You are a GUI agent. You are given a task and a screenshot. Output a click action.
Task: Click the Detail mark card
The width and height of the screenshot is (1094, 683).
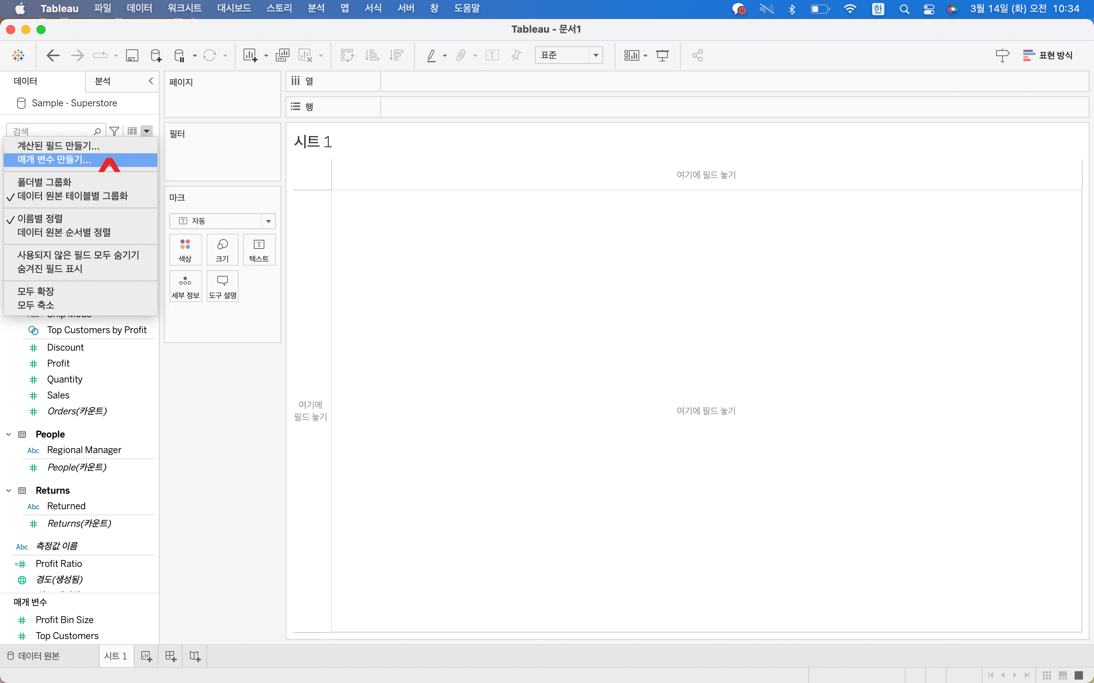click(x=185, y=286)
